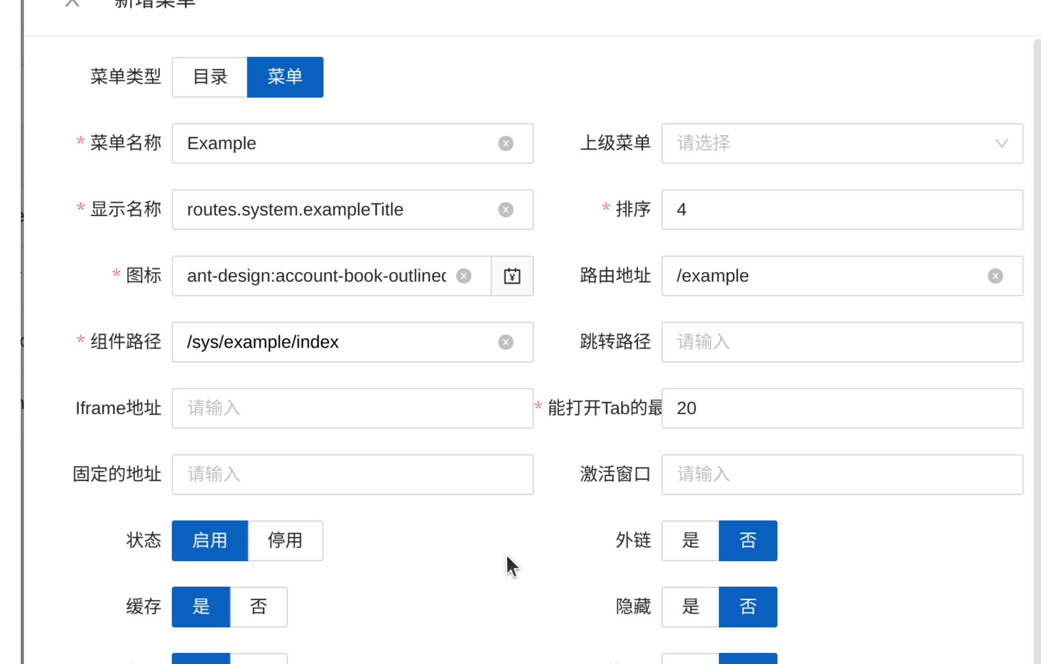This screenshot has width=1060, height=664.
Task: Open the 上级菜单 dropdown chevron
Action: [x=1001, y=143]
